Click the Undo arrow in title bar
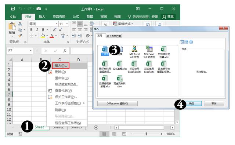The image size is (235, 145). [21, 9]
